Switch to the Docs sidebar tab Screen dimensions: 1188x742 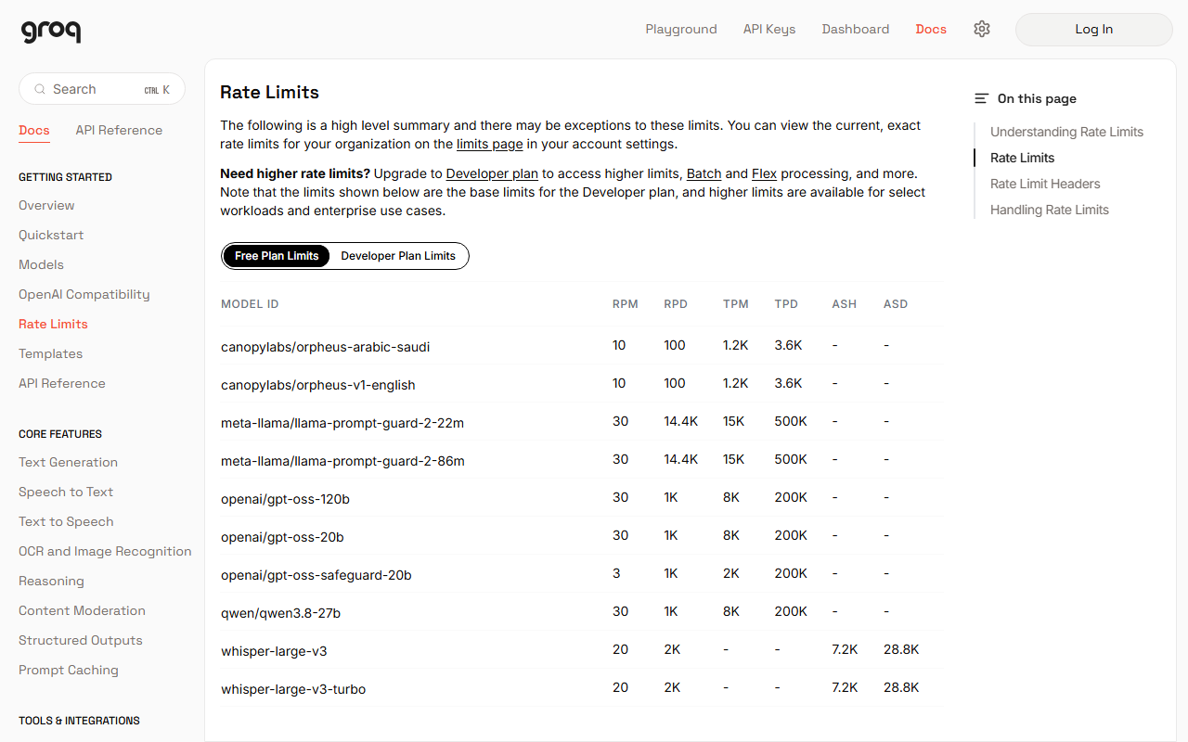[34, 130]
